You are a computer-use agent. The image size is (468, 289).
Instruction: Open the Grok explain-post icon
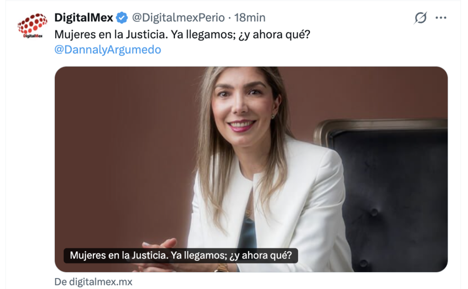pyautogui.click(x=420, y=18)
